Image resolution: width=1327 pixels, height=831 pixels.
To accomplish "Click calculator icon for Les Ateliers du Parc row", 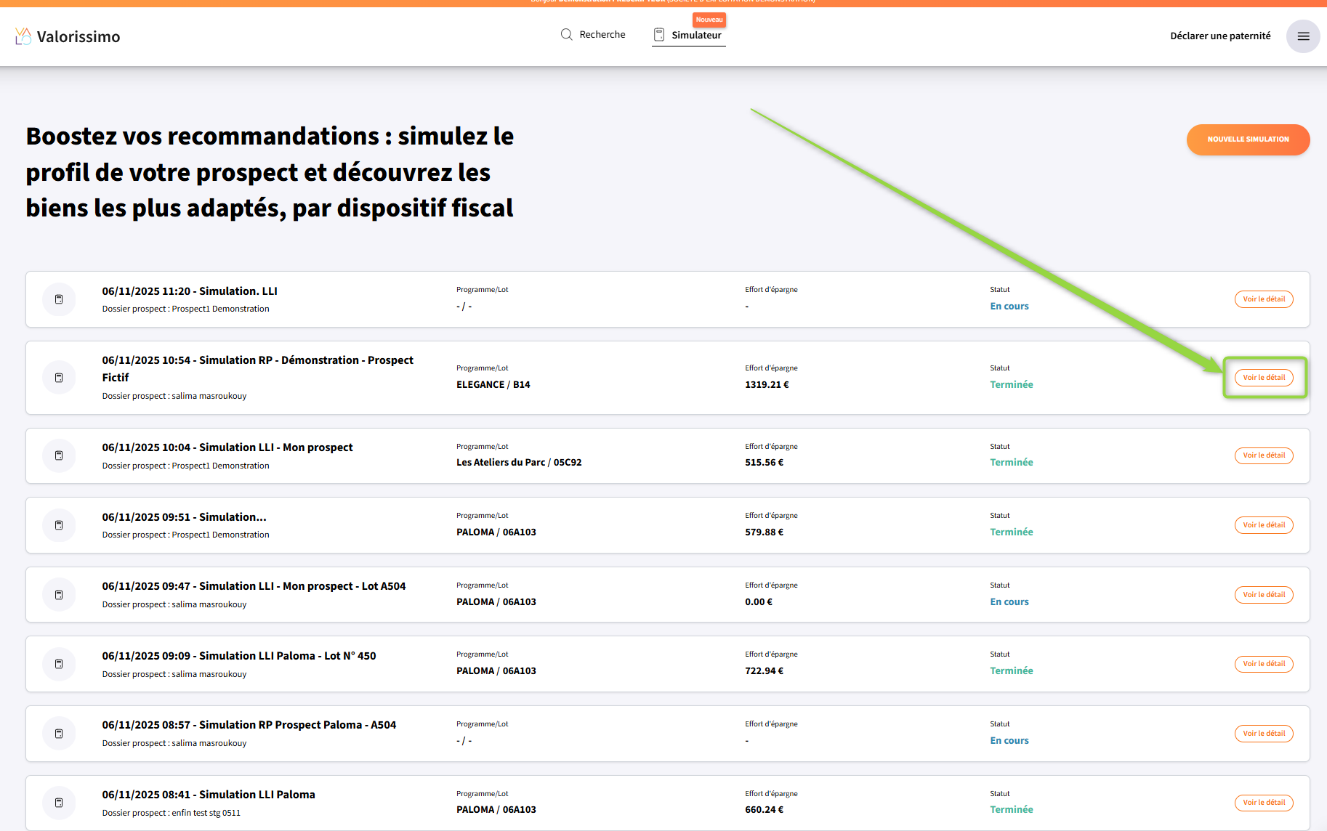I will click(59, 455).
